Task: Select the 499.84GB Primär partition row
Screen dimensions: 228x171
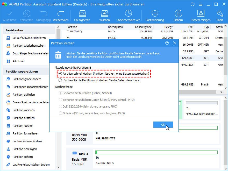Action: click(x=201, y=84)
